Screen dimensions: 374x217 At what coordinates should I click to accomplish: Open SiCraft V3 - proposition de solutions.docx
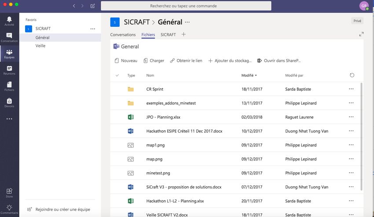click(x=183, y=187)
